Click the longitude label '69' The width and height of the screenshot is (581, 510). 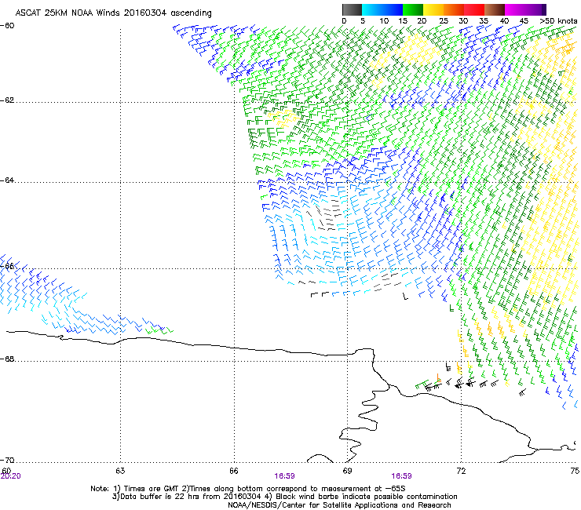[347, 471]
